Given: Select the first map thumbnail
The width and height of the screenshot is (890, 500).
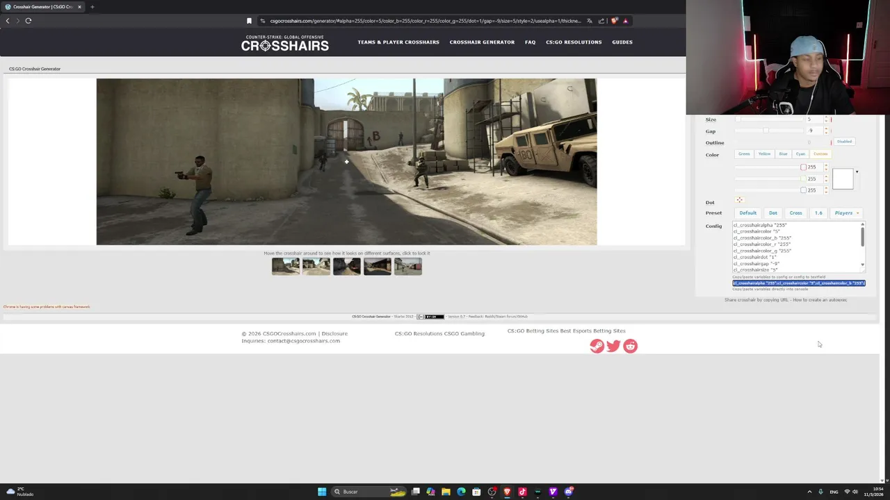Looking at the screenshot, I should [x=286, y=266].
